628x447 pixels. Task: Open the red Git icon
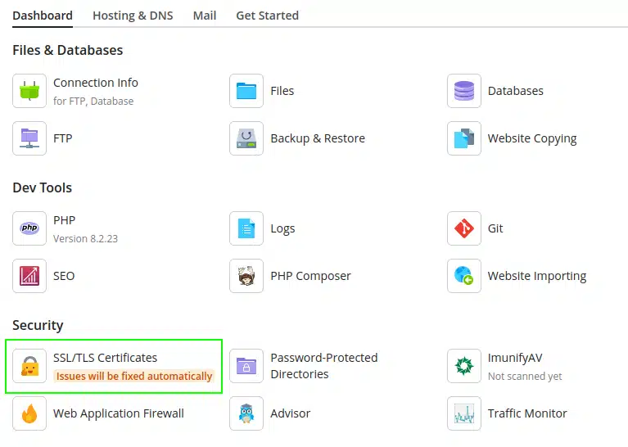[464, 228]
